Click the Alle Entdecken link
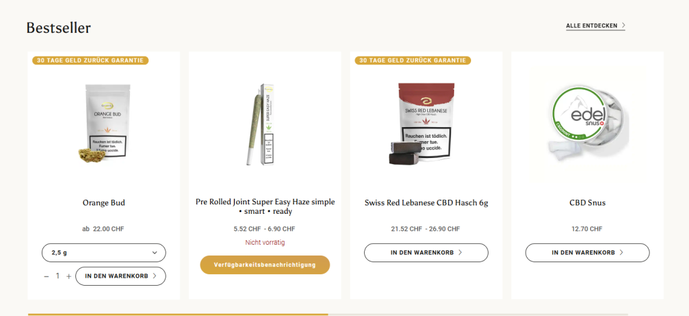689x316 pixels. (591, 26)
